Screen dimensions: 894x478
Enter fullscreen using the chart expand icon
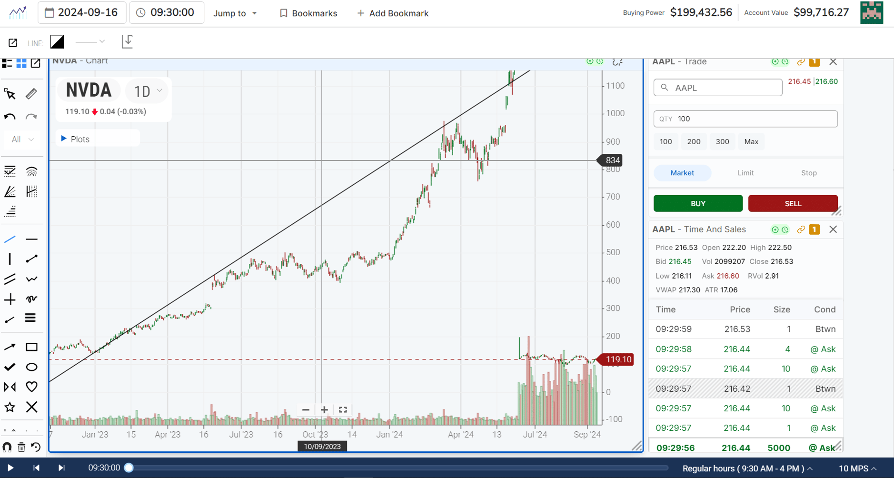tap(342, 409)
